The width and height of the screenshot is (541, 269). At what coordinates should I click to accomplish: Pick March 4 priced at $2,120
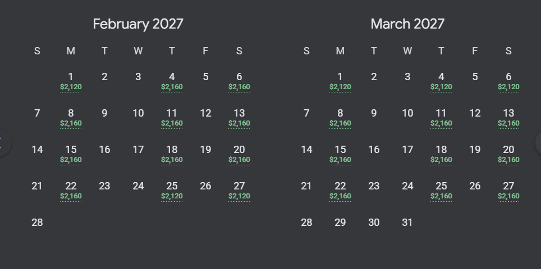coord(441,81)
